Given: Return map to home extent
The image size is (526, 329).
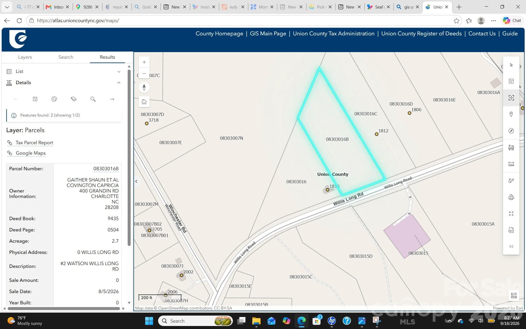Looking at the screenshot, I should [144, 102].
